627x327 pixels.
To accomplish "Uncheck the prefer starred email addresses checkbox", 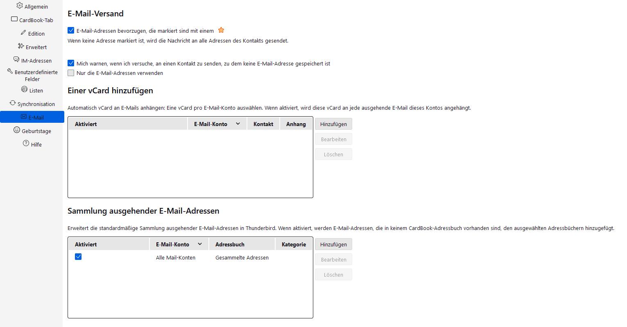I will [x=71, y=30].
